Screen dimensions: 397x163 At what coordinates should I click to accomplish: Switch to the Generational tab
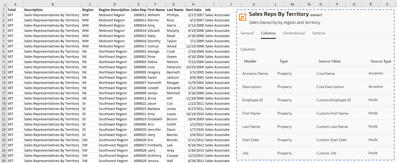294,33
